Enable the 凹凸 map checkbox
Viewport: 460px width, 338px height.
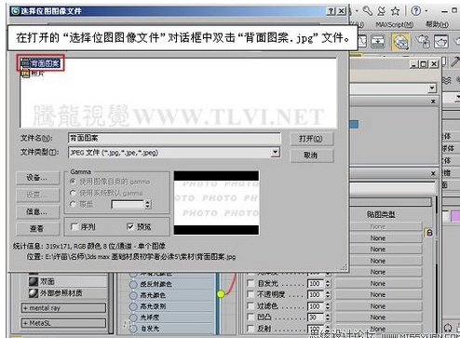[250, 317]
